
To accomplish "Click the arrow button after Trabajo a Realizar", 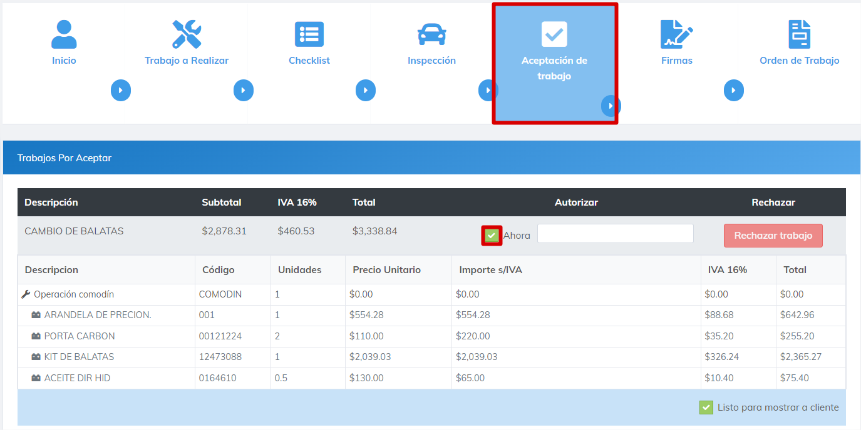I will 244,91.
